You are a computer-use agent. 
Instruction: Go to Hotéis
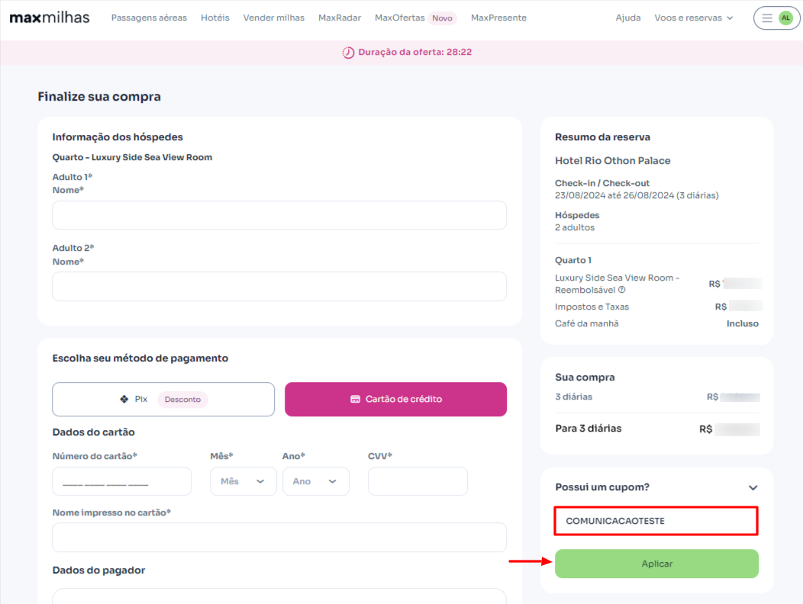coord(215,18)
